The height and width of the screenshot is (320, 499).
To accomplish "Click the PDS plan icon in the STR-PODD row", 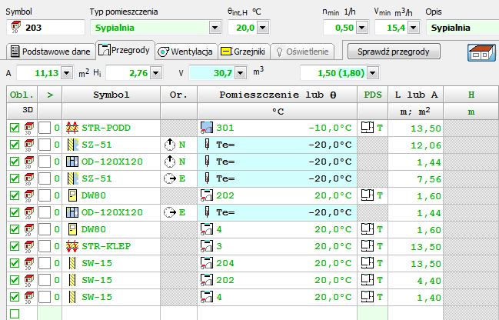I will (368, 128).
